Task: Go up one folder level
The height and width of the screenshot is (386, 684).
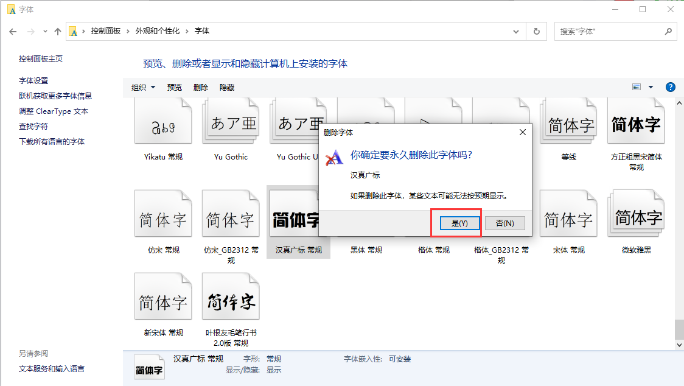Action: coord(58,32)
